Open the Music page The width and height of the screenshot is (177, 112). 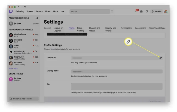tap(48, 11)
